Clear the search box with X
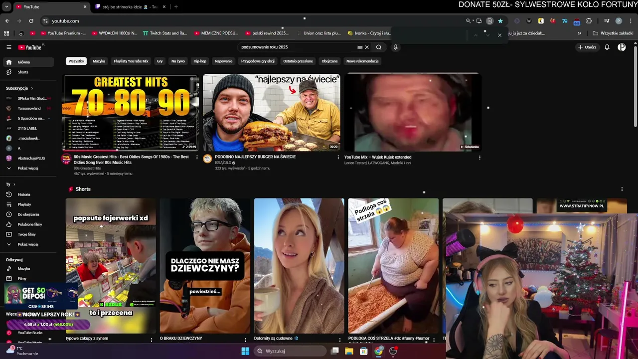 [x=367, y=47]
